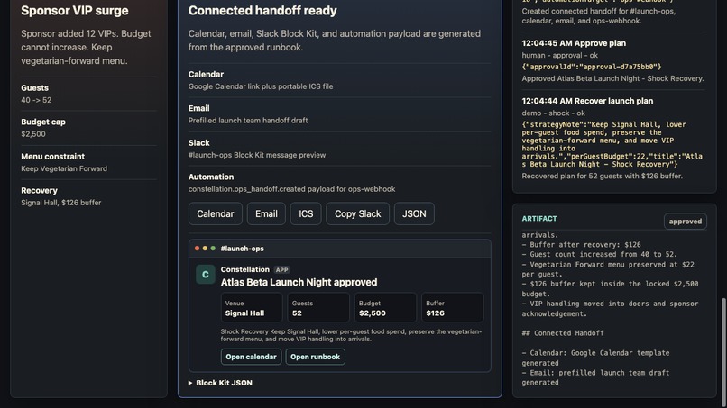This screenshot has width=727, height=408.
Task: Click the strategyNote JSON block
Action: click(x=612, y=144)
